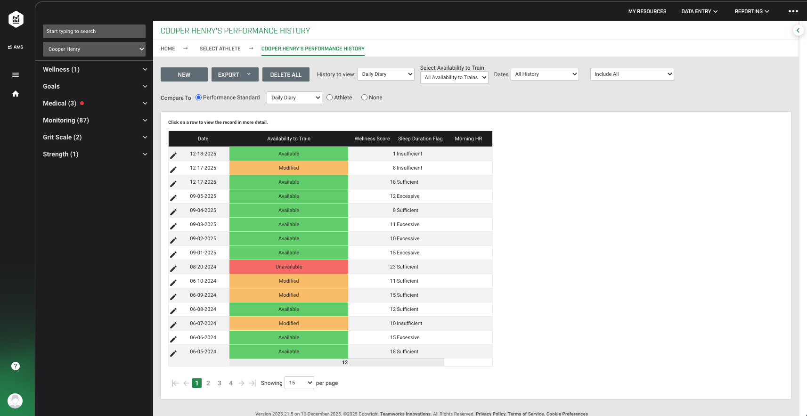Open History to view Daily Diary dropdown
The width and height of the screenshot is (807, 416).
click(x=386, y=74)
